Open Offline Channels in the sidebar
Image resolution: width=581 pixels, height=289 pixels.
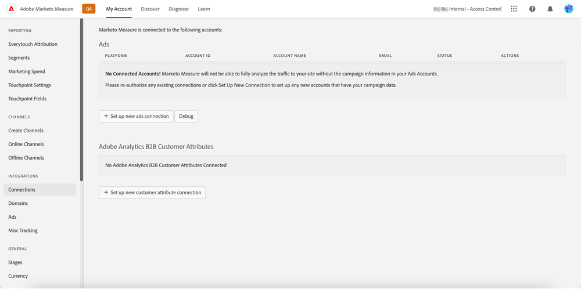tap(26, 158)
